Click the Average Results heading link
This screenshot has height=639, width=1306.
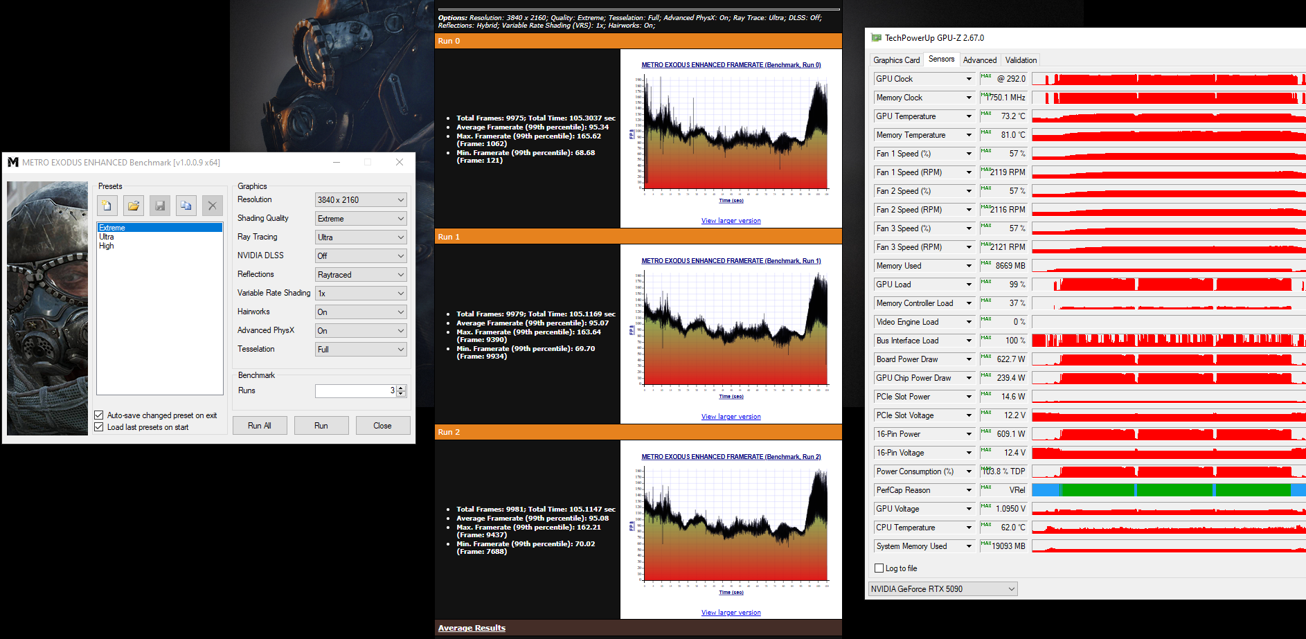[x=472, y=628]
